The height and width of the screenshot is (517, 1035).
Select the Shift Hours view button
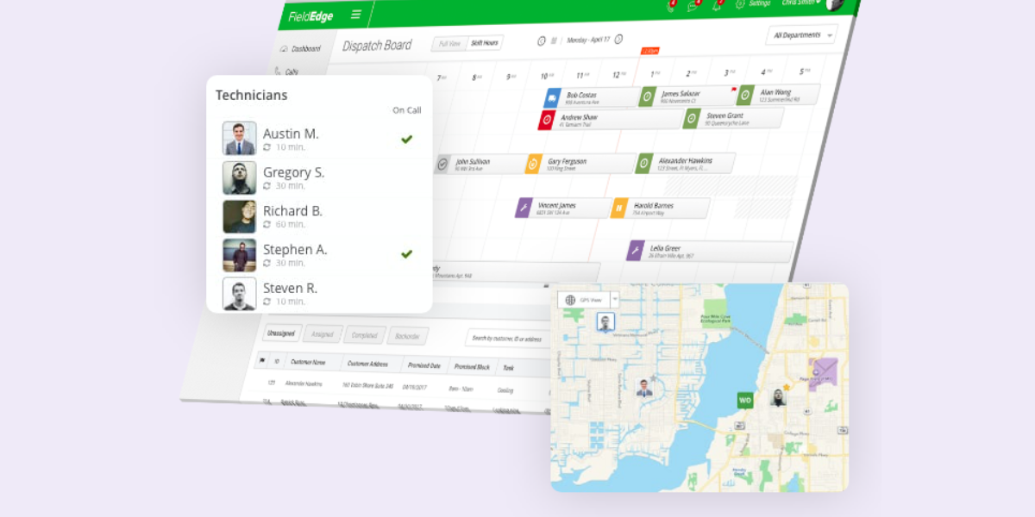[x=485, y=41]
